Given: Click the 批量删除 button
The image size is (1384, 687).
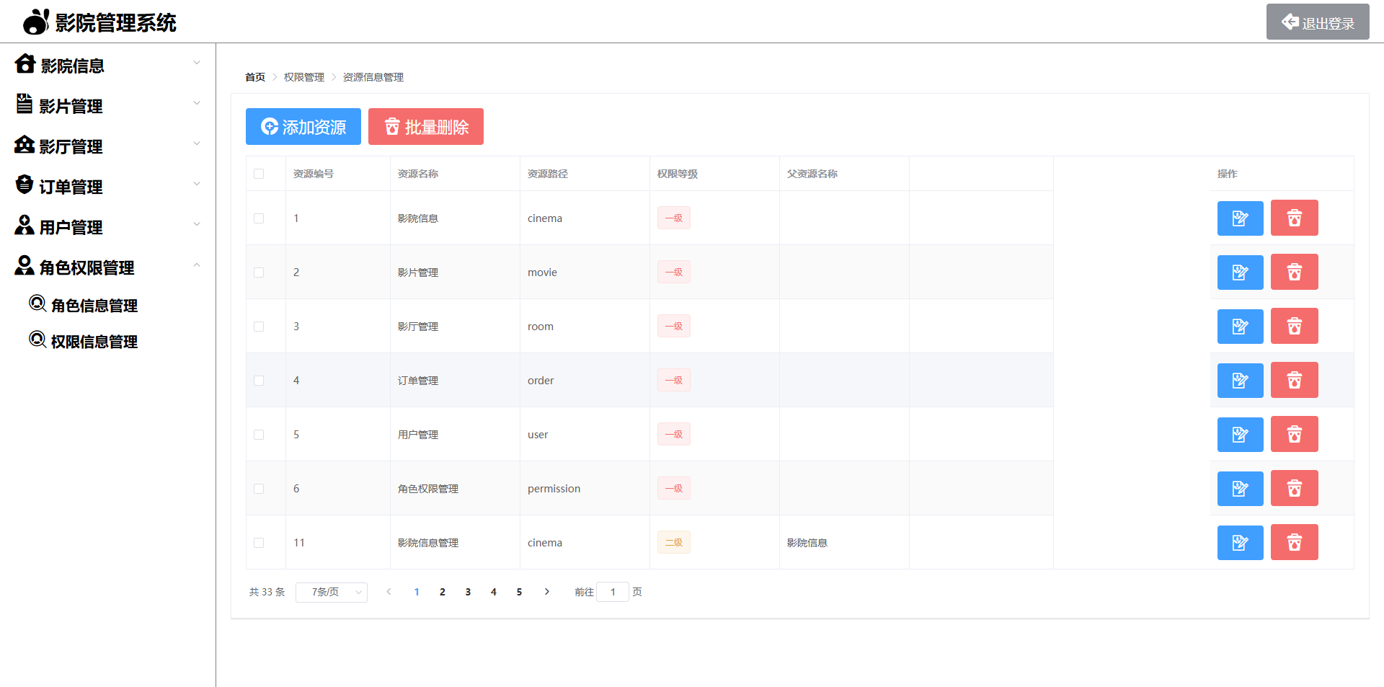Looking at the screenshot, I should tap(425, 126).
